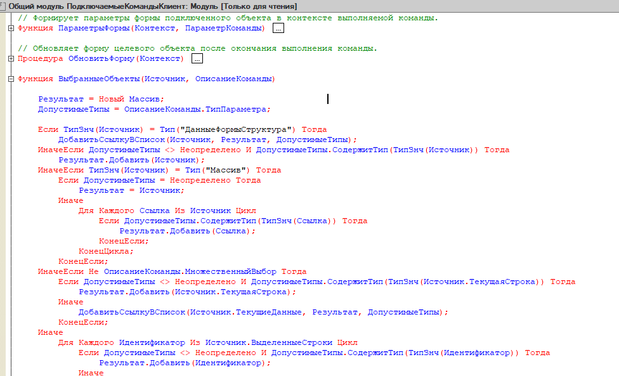Screen dimensions: 619x376
Task: Open the collapsed body box after ПараметрыФормы
Action: pyautogui.click(x=278, y=28)
